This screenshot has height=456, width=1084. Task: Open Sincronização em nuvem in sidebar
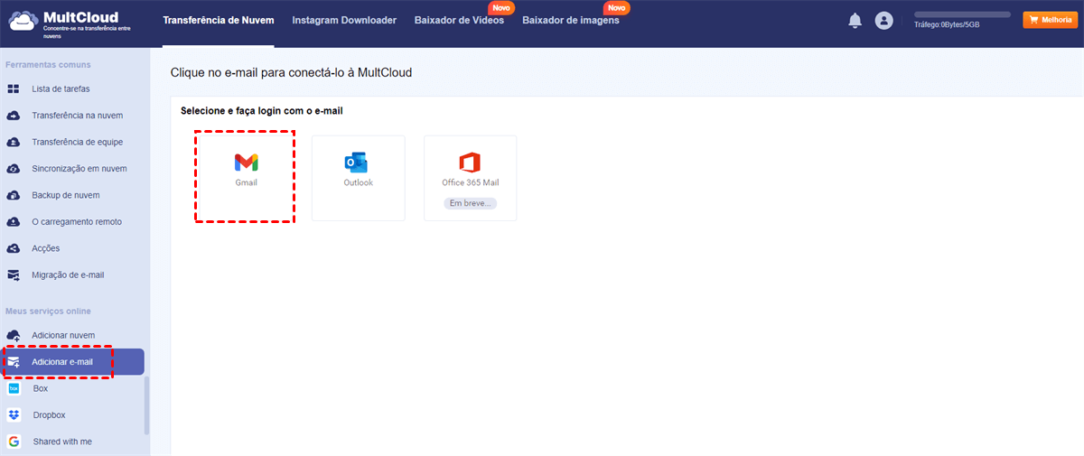[x=79, y=169]
